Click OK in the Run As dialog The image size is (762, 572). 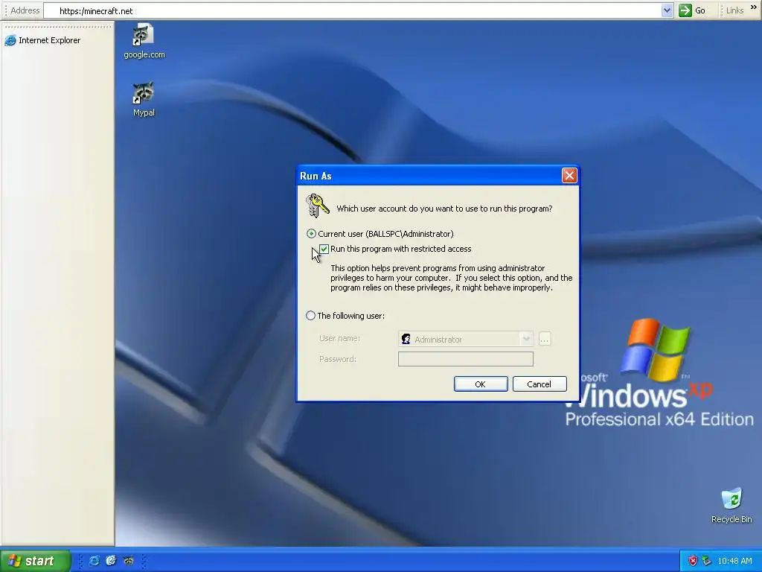[481, 384]
